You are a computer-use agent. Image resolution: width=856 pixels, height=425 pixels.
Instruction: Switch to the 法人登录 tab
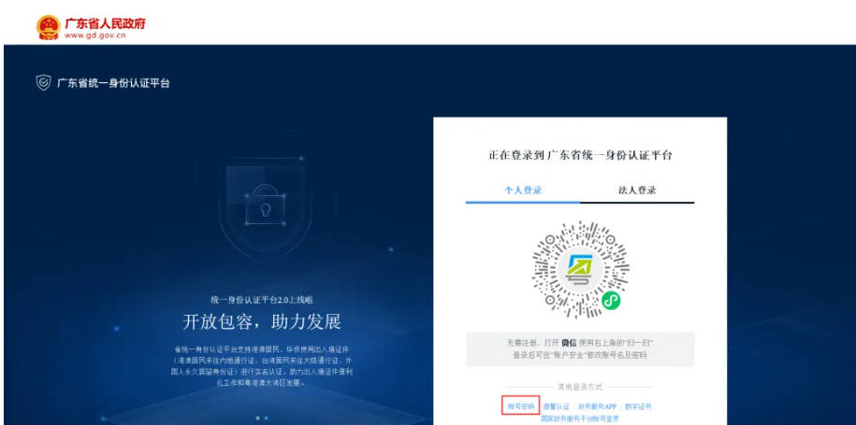(637, 191)
